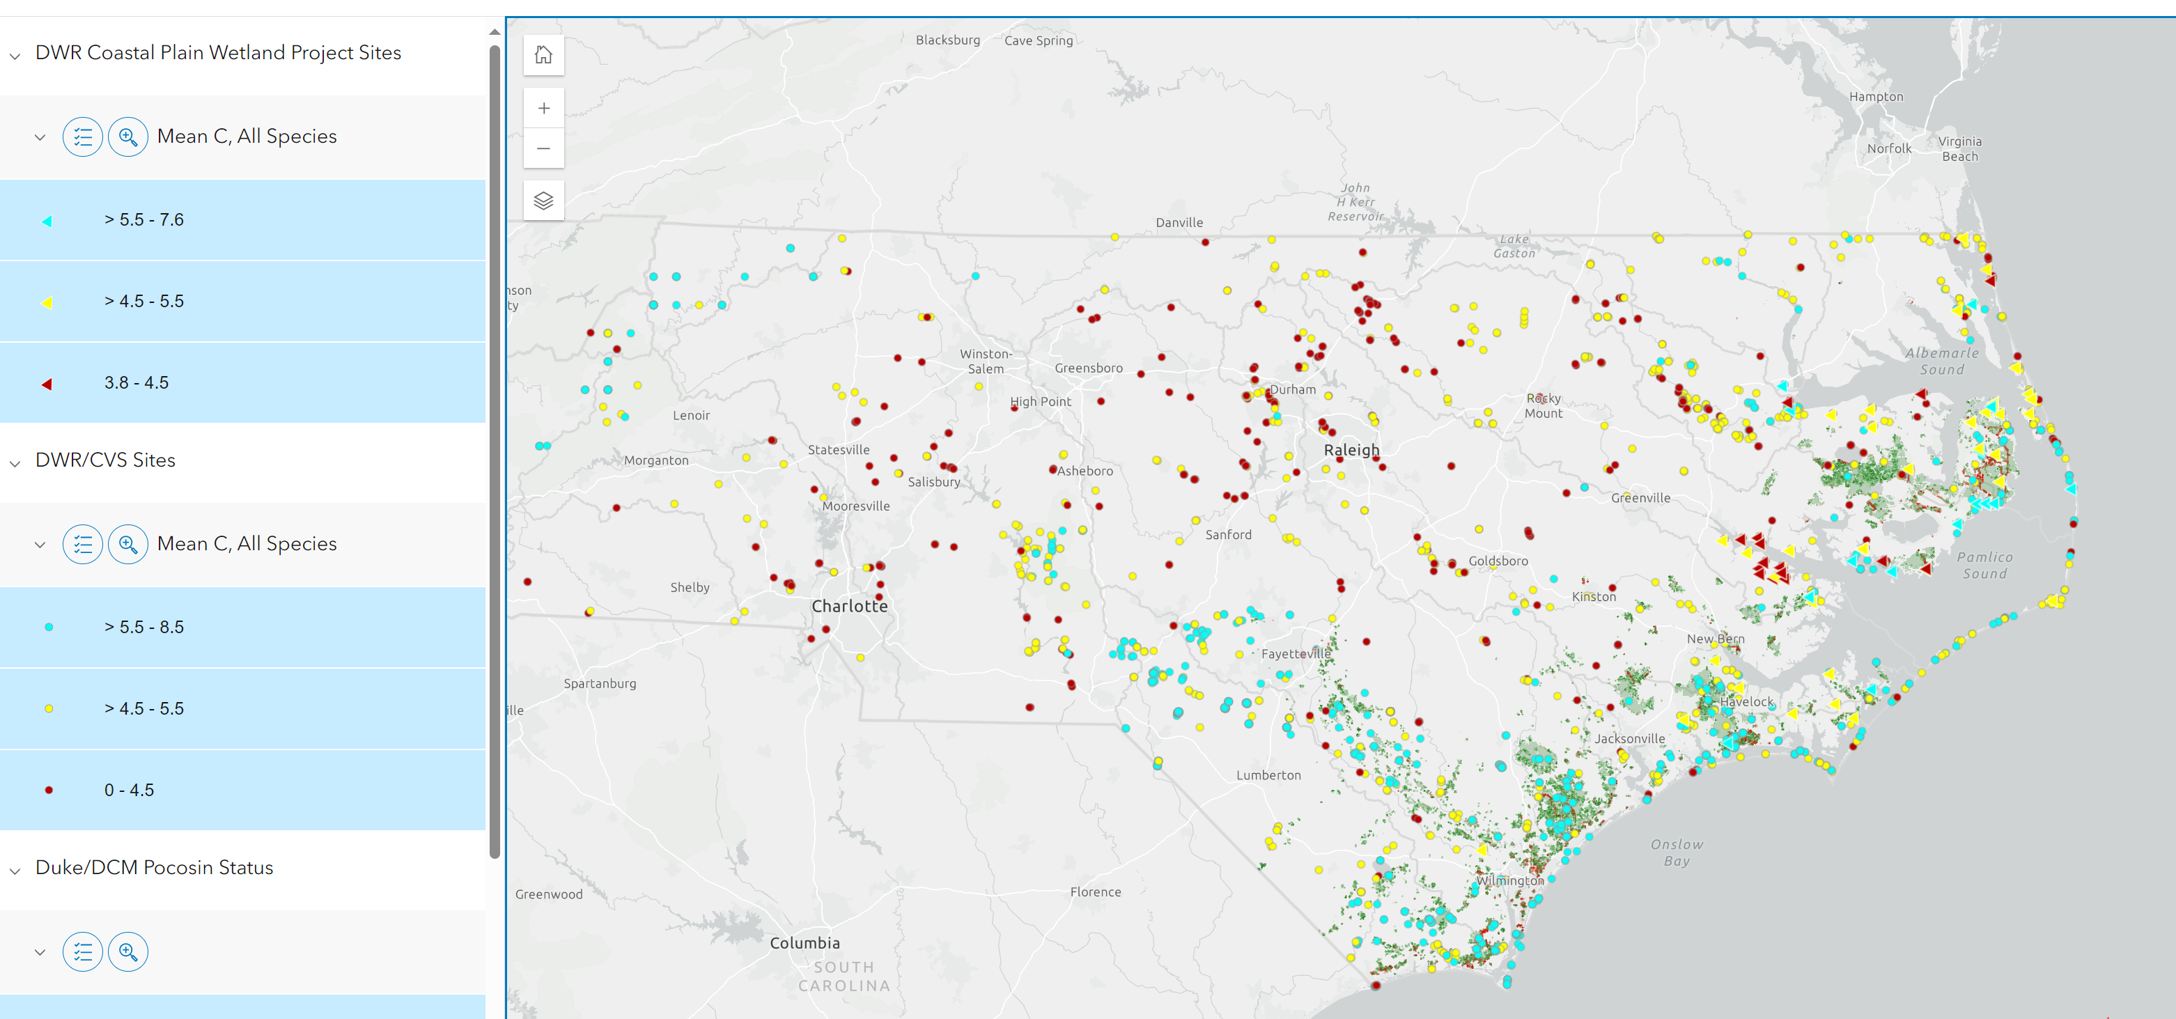
Task: Click yellow circle symbol in DWR/CVS legend
Action: 49,709
